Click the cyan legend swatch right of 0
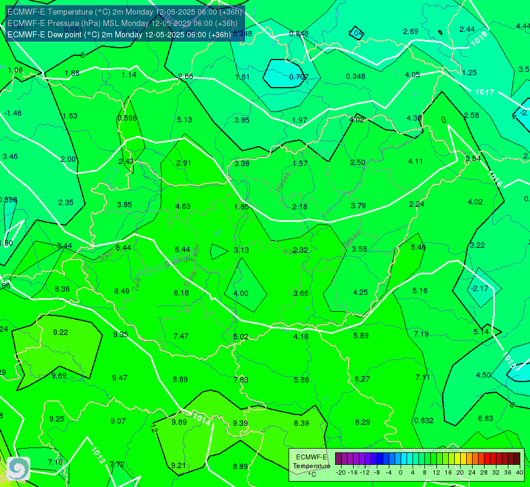The image size is (530, 487). [404, 459]
